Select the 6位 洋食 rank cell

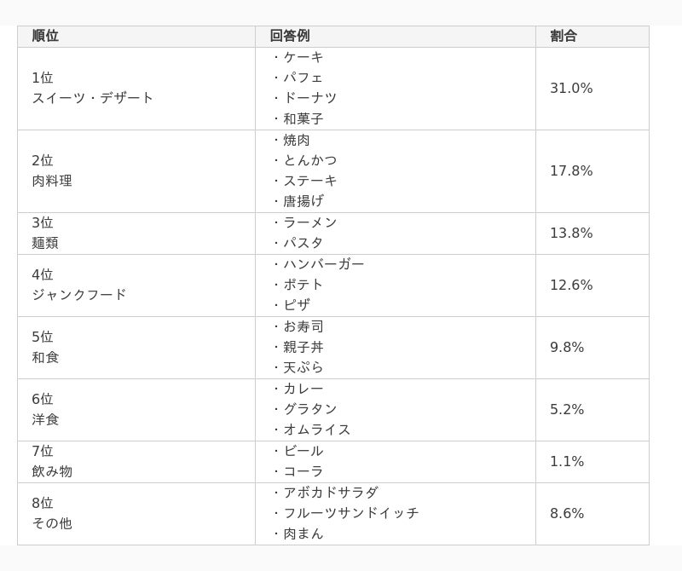45,409
